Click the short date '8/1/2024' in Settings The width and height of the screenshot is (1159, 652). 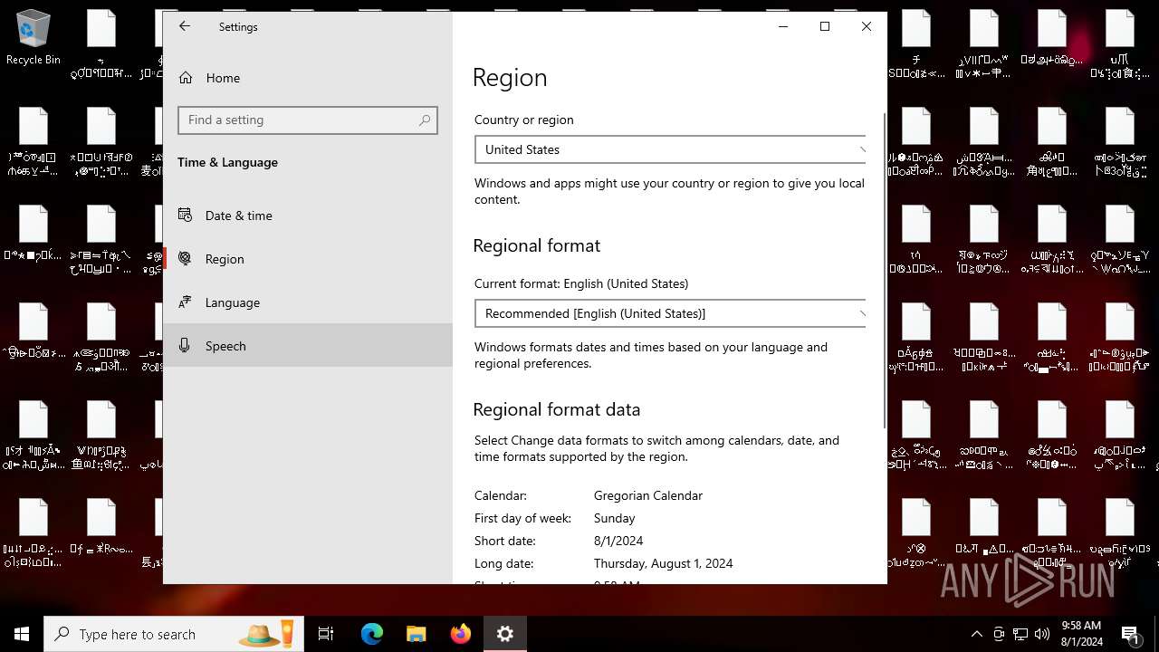point(618,541)
